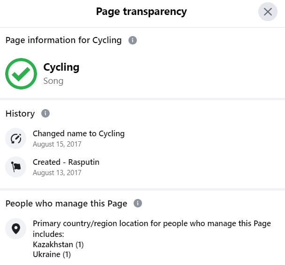
Task: Click the green checkmark Cycling profile picture
Action: tap(21, 74)
